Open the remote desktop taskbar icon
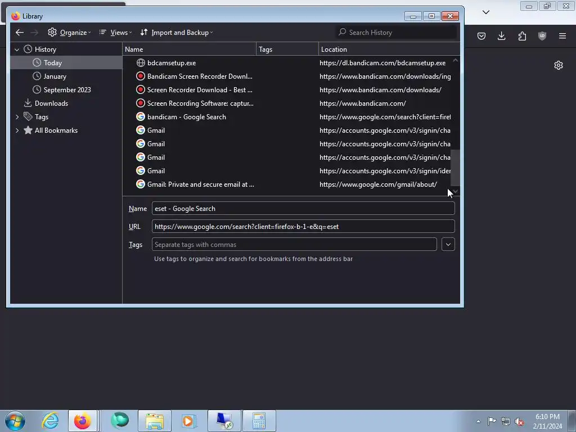This screenshot has height=432, width=576. (224, 421)
